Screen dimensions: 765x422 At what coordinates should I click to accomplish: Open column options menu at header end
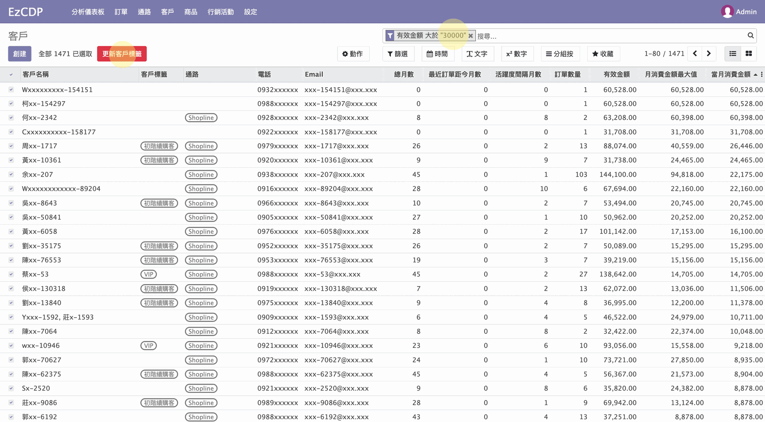click(x=761, y=75)
